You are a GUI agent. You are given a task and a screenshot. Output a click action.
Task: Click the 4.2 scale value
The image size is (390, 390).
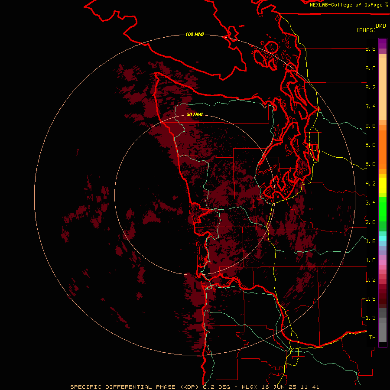370,184
